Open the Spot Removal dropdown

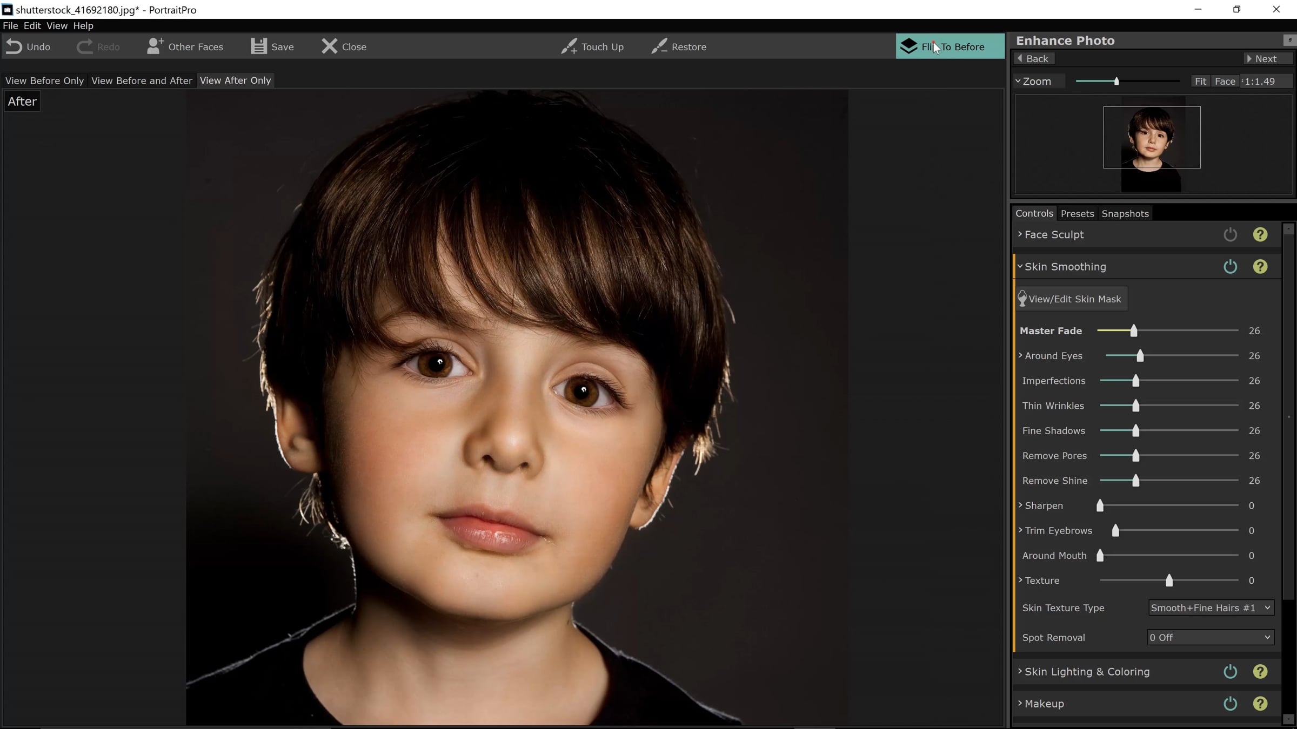click(x=1211, y=638)
